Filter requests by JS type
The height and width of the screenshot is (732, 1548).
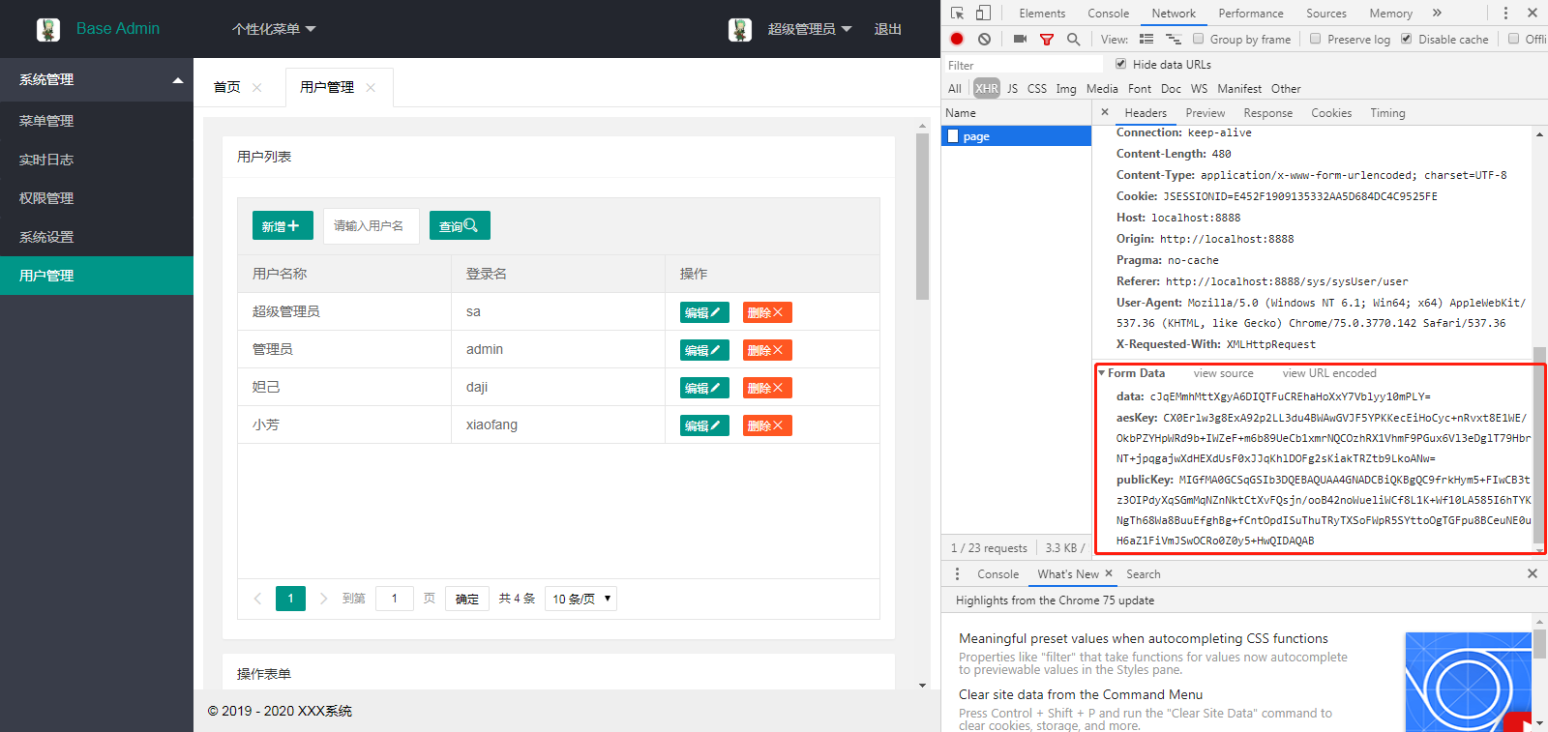pos(1013,88)
